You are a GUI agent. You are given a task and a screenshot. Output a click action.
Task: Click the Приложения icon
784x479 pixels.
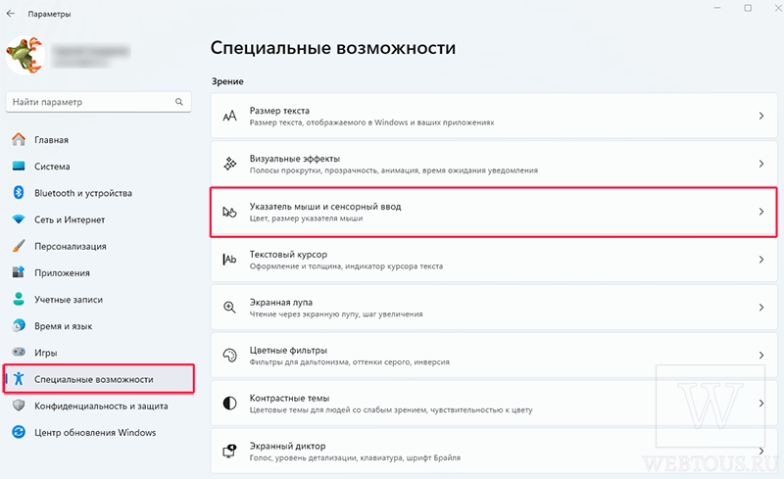[x=19, y=272]
